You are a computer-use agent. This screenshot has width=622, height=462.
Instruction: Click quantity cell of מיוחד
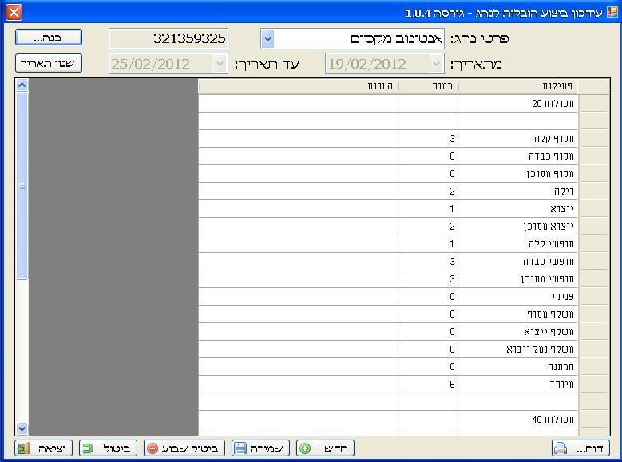click(428, 385)
